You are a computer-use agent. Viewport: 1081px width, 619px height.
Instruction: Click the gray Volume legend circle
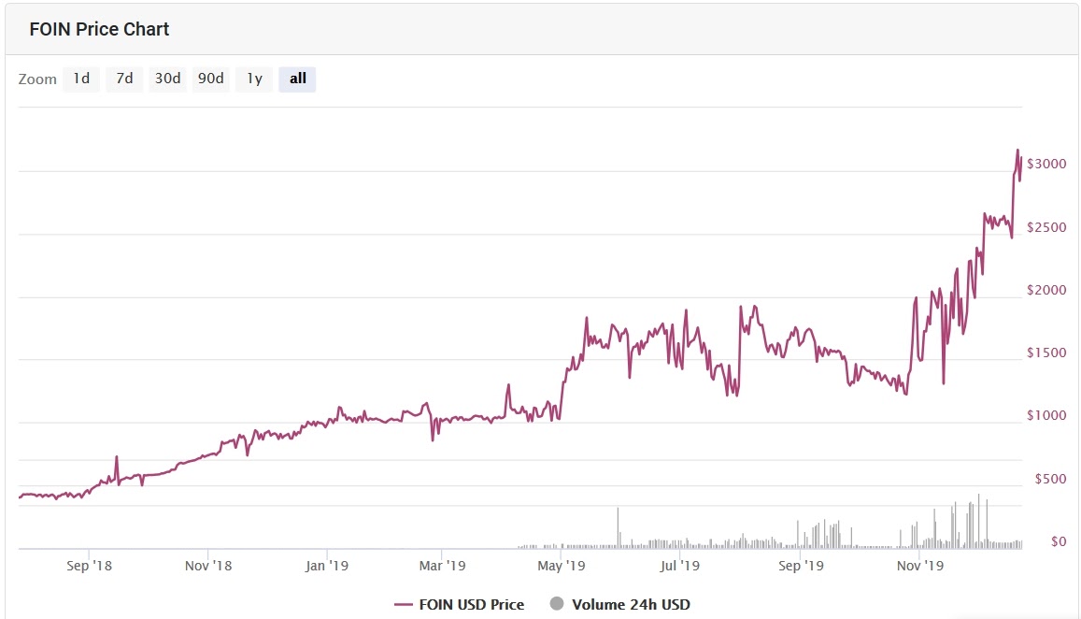pyautogui.click(x=557, y=604)
